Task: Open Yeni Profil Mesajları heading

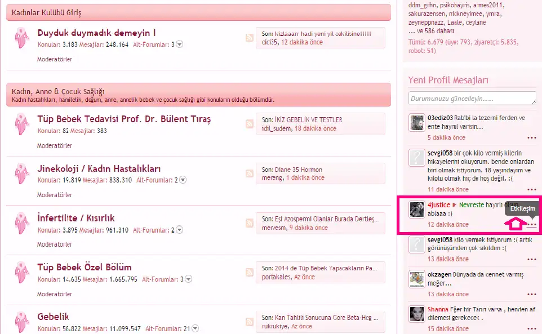Action: tap(448, 80)
